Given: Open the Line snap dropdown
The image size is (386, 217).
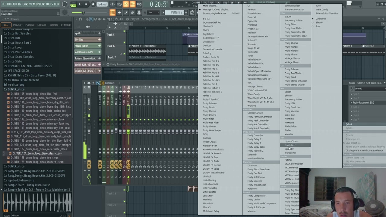Looking at the screenshot, I should [153, 12].
